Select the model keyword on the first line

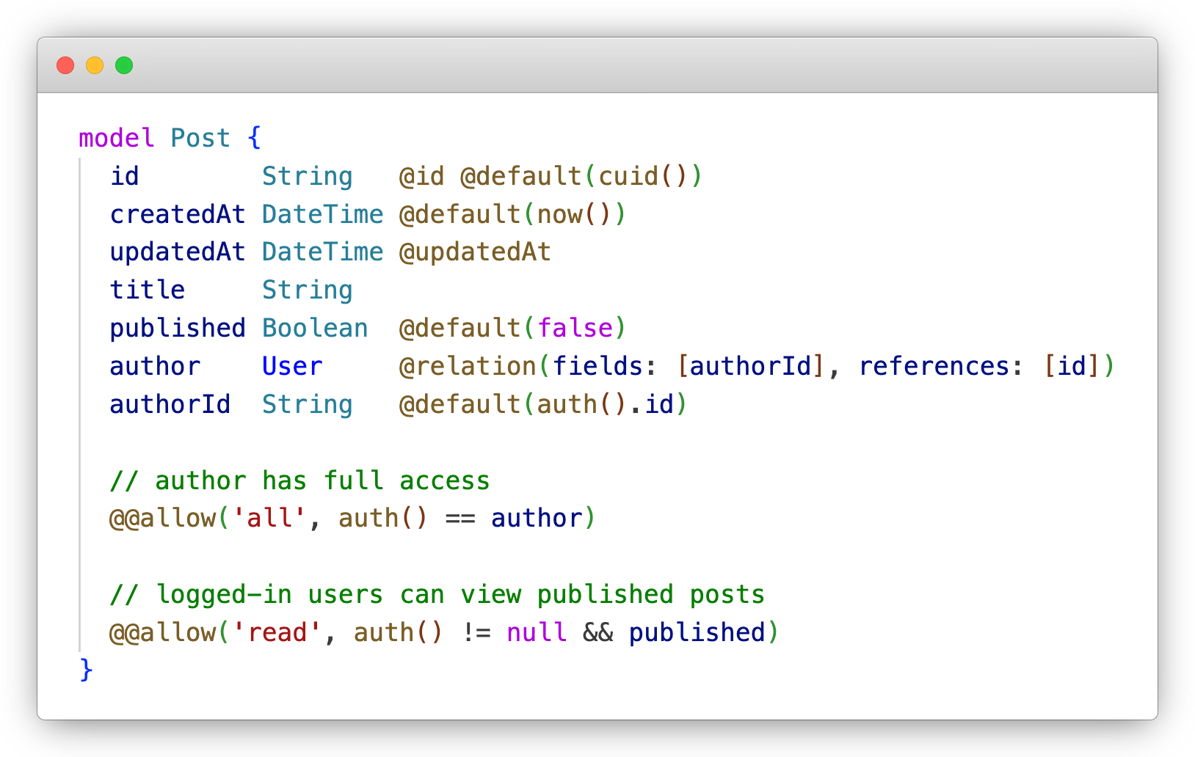click(115, 137)
